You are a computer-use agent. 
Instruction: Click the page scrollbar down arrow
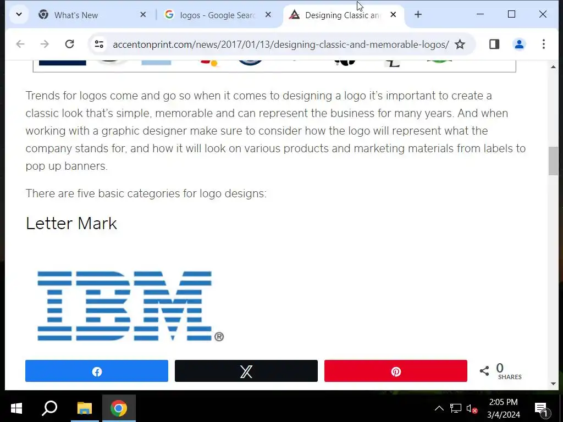(x=553, y=384)
